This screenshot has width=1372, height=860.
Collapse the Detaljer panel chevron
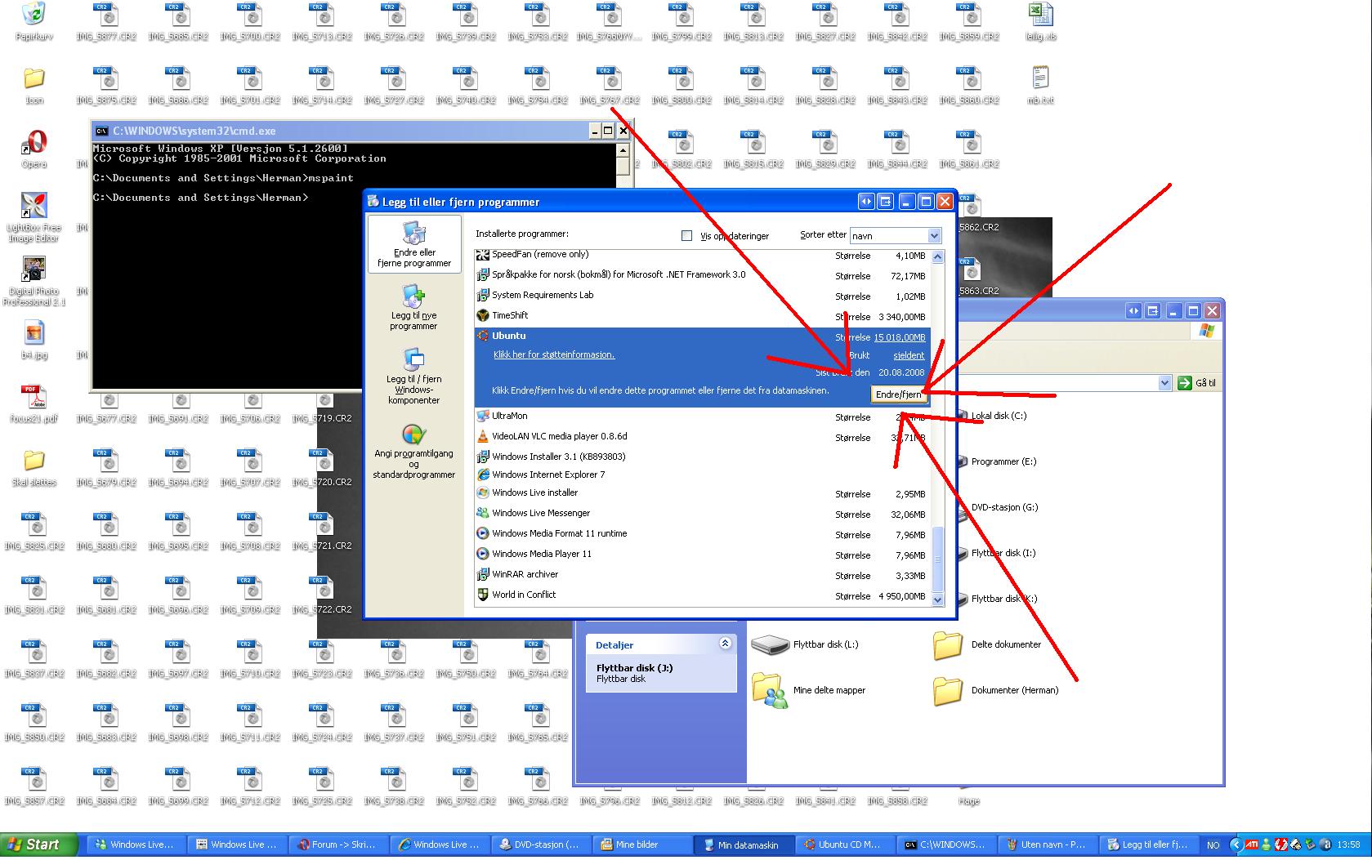click(725, 644)
